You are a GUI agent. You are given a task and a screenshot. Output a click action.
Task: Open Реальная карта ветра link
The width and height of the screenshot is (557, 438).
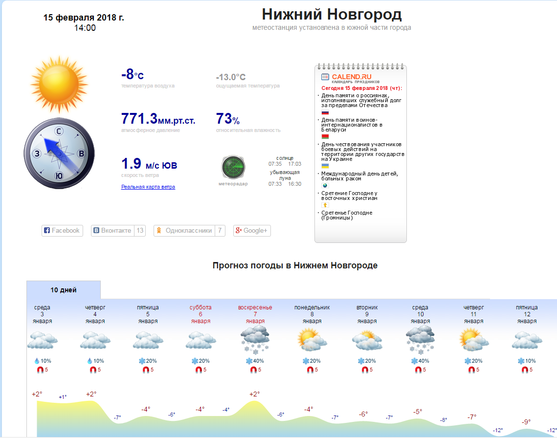[148, 187]
